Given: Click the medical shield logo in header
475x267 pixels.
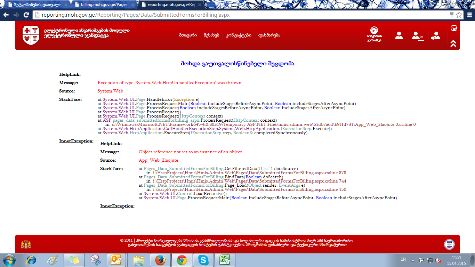Looking at the screenshot, I should tap(31, 35).
